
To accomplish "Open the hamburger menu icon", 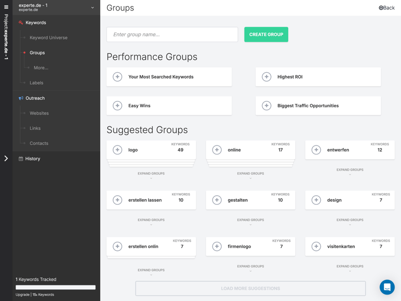I will tap(6, 7).
